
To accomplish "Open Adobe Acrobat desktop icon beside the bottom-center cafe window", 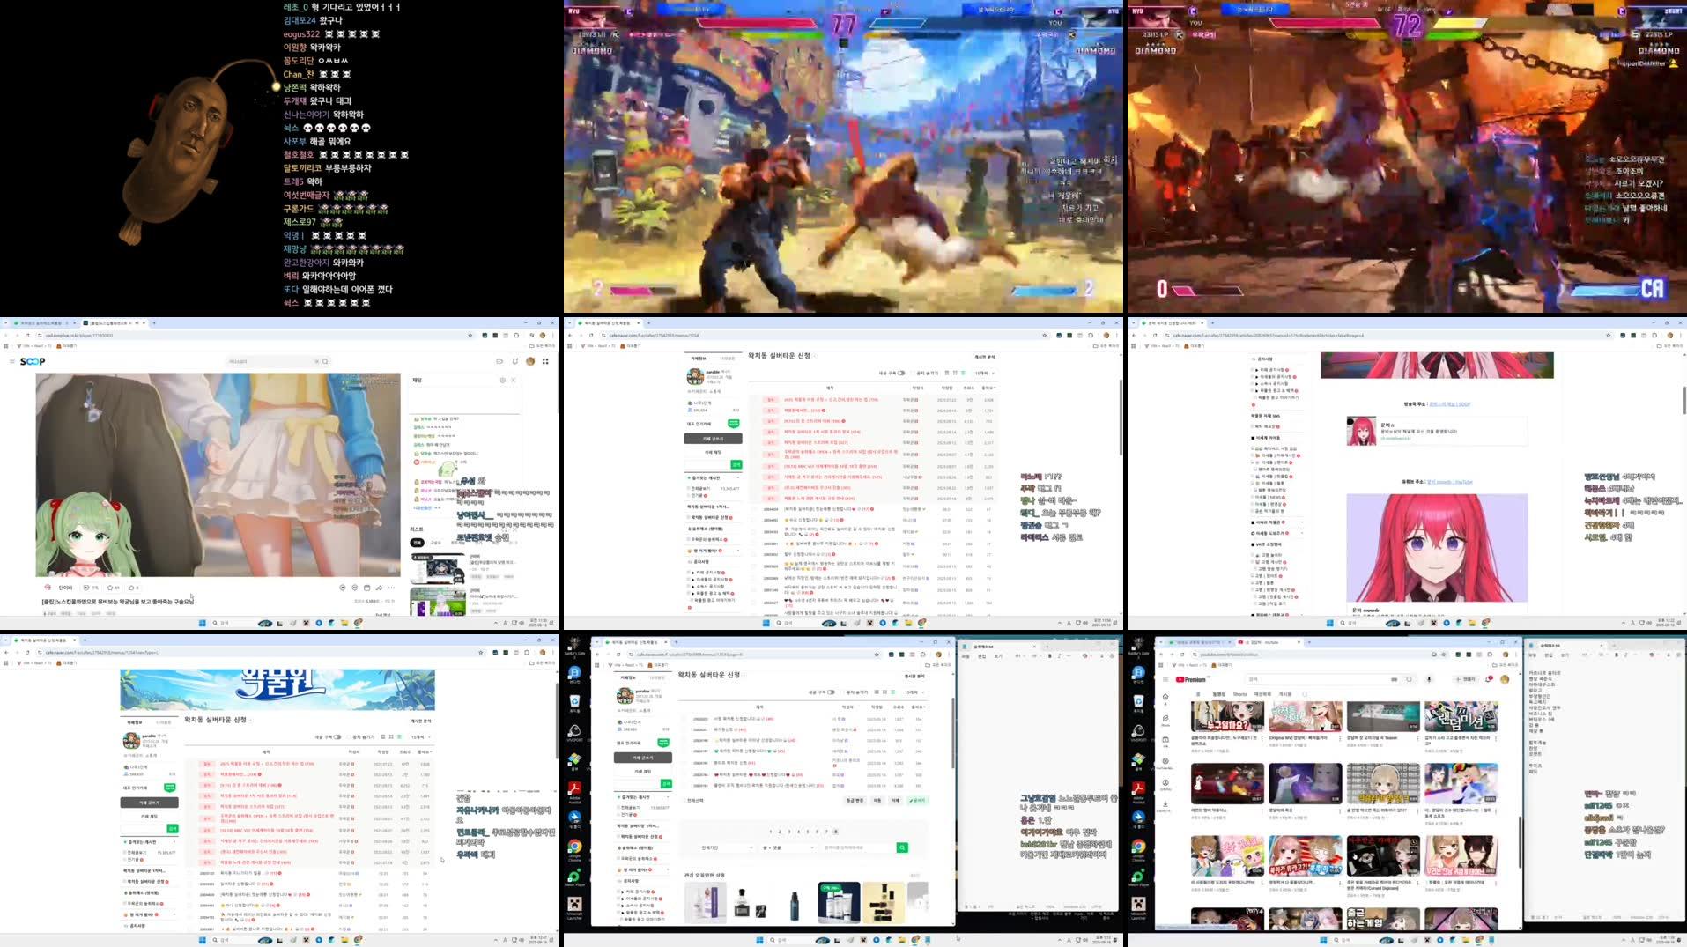I will point(574,792).
